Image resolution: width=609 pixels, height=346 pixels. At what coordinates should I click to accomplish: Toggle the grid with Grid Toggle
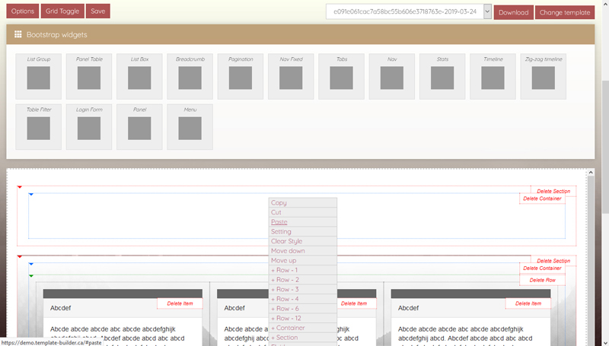[x=62, y=11]
